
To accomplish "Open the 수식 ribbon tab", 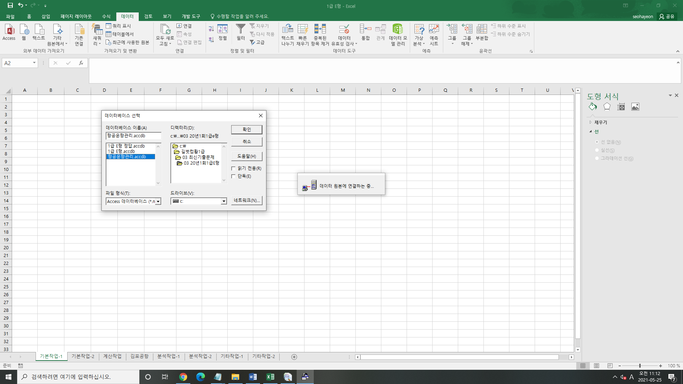I will pos(106,16).
